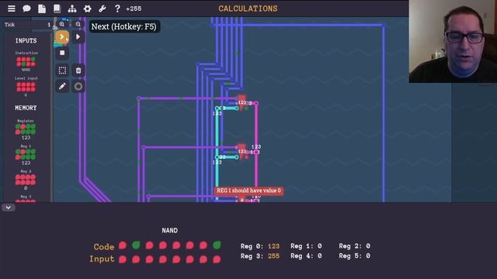Click the 'REG 1 should have value 0' error
The height and width of the screenshot is (279, 497).
[x=248, y=191]
